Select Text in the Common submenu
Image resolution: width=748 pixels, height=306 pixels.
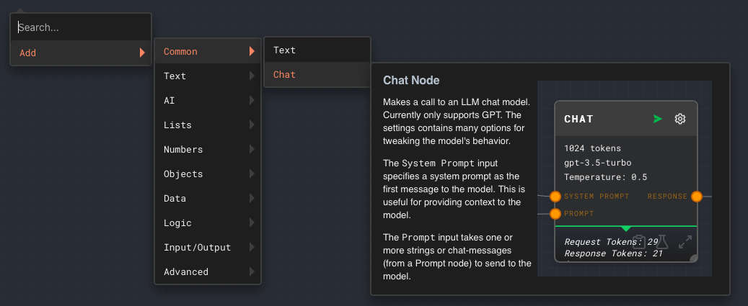(317, 50)
